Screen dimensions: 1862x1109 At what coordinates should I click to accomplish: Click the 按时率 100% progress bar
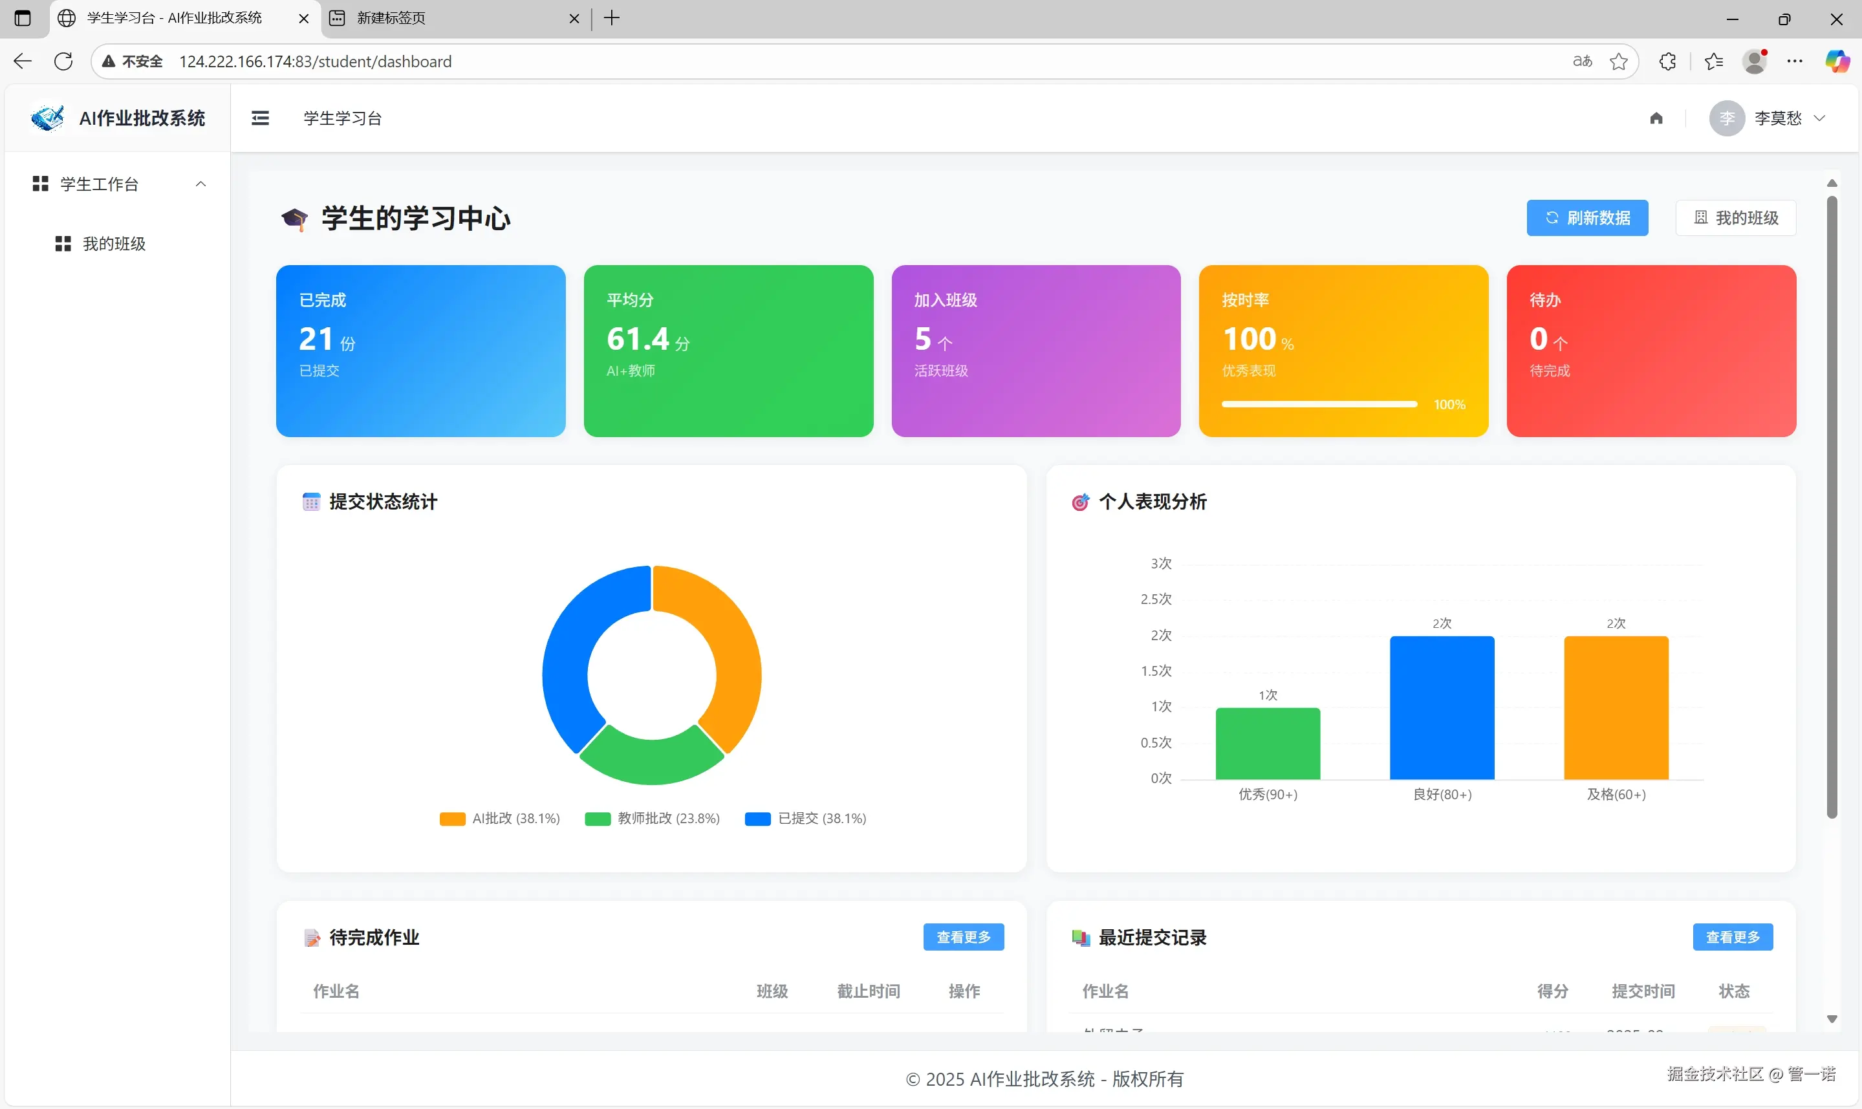1319,404
